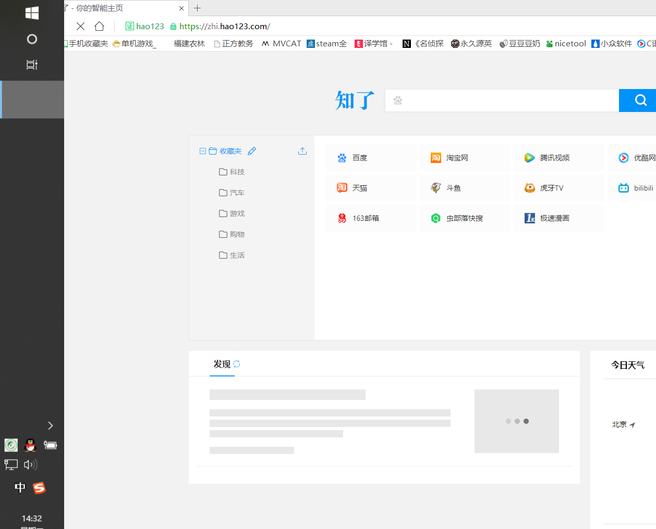Select the 发现 tab
The image size is (656, 529).
[222, 364]
